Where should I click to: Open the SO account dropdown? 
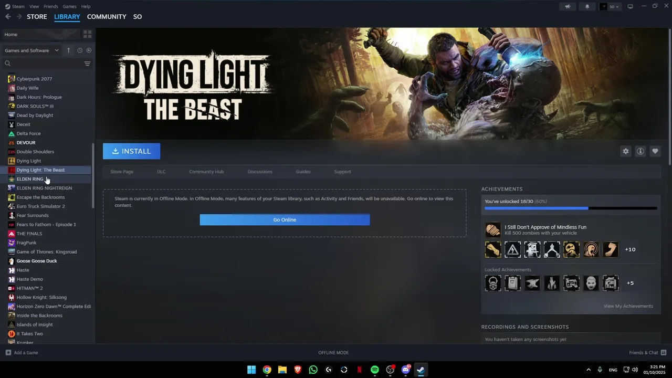click(x=610, y=6)
